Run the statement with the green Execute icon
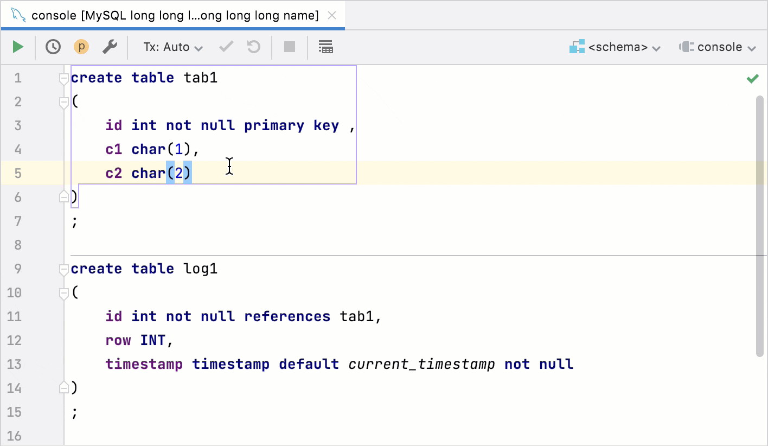 17,47
